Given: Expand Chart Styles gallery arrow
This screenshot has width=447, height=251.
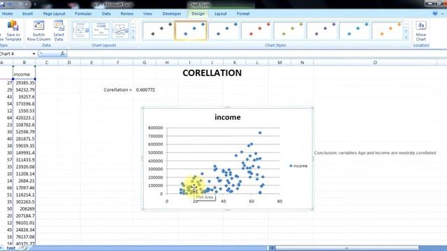Looking at the screenshot, I should [x=406, y=37].
